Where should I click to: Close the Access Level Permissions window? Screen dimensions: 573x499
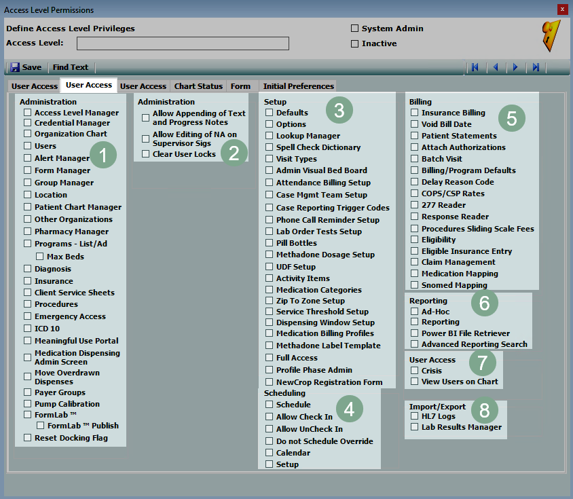click(x=562, y=10)
